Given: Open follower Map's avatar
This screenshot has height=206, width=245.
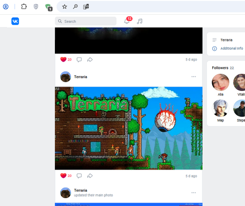Looking at the screenshot, I should coord(220,108).
